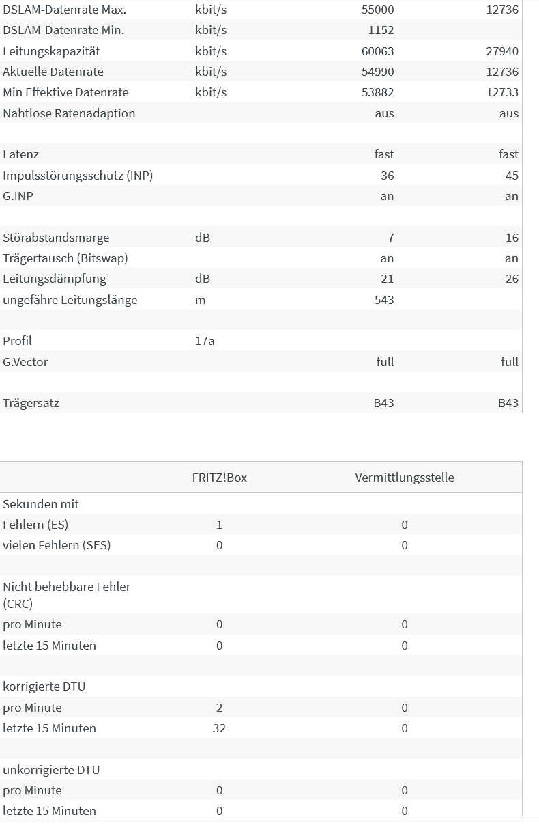The image size is (539, 830).
Task: Click the Profil value 17a
Action: click(x=205, y=341)
